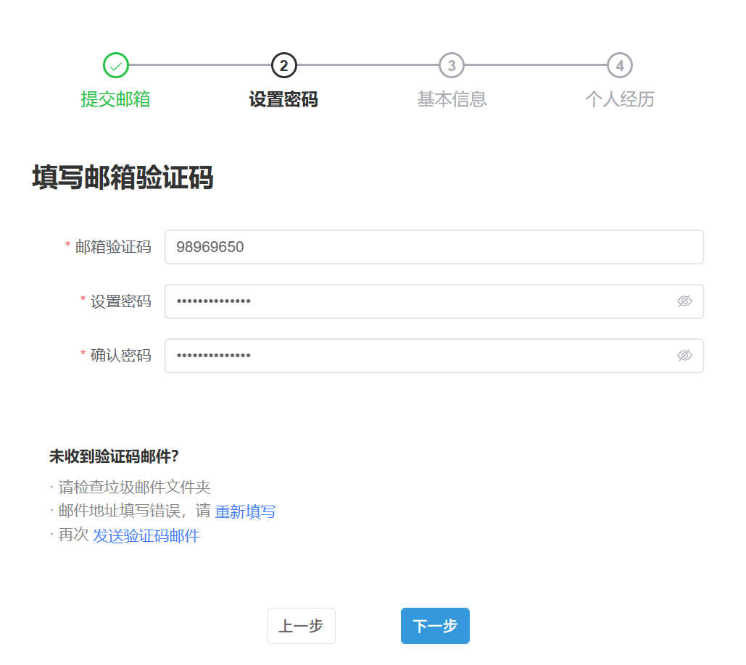Click the step 4 circle for 个人经历

coord(619,64)
